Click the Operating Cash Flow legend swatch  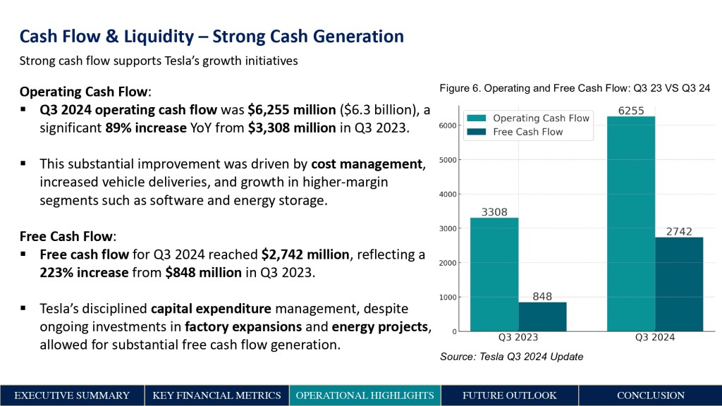[x=477, y=118]
